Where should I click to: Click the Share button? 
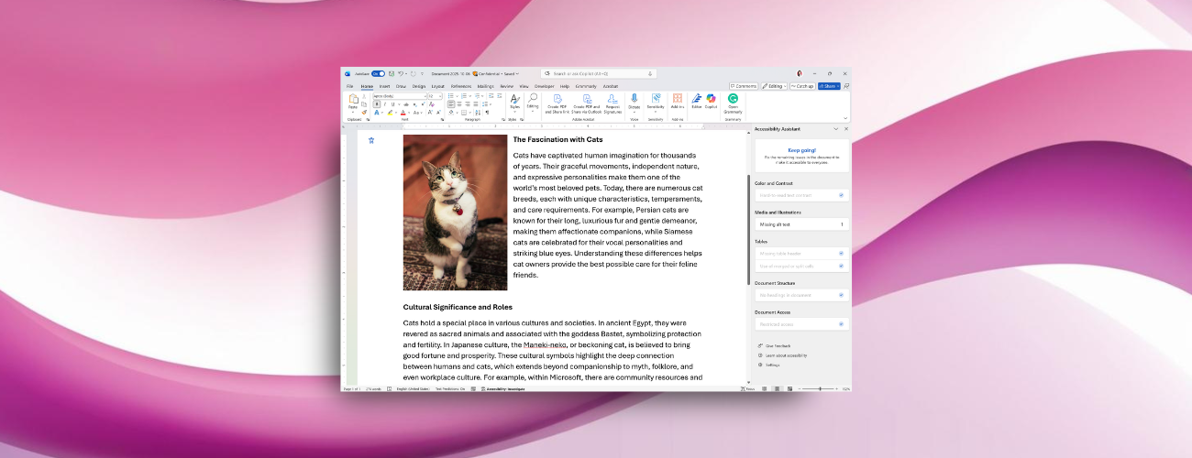coord(829,86)
